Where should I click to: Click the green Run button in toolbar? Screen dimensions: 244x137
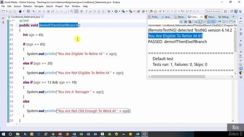(116, 11)
